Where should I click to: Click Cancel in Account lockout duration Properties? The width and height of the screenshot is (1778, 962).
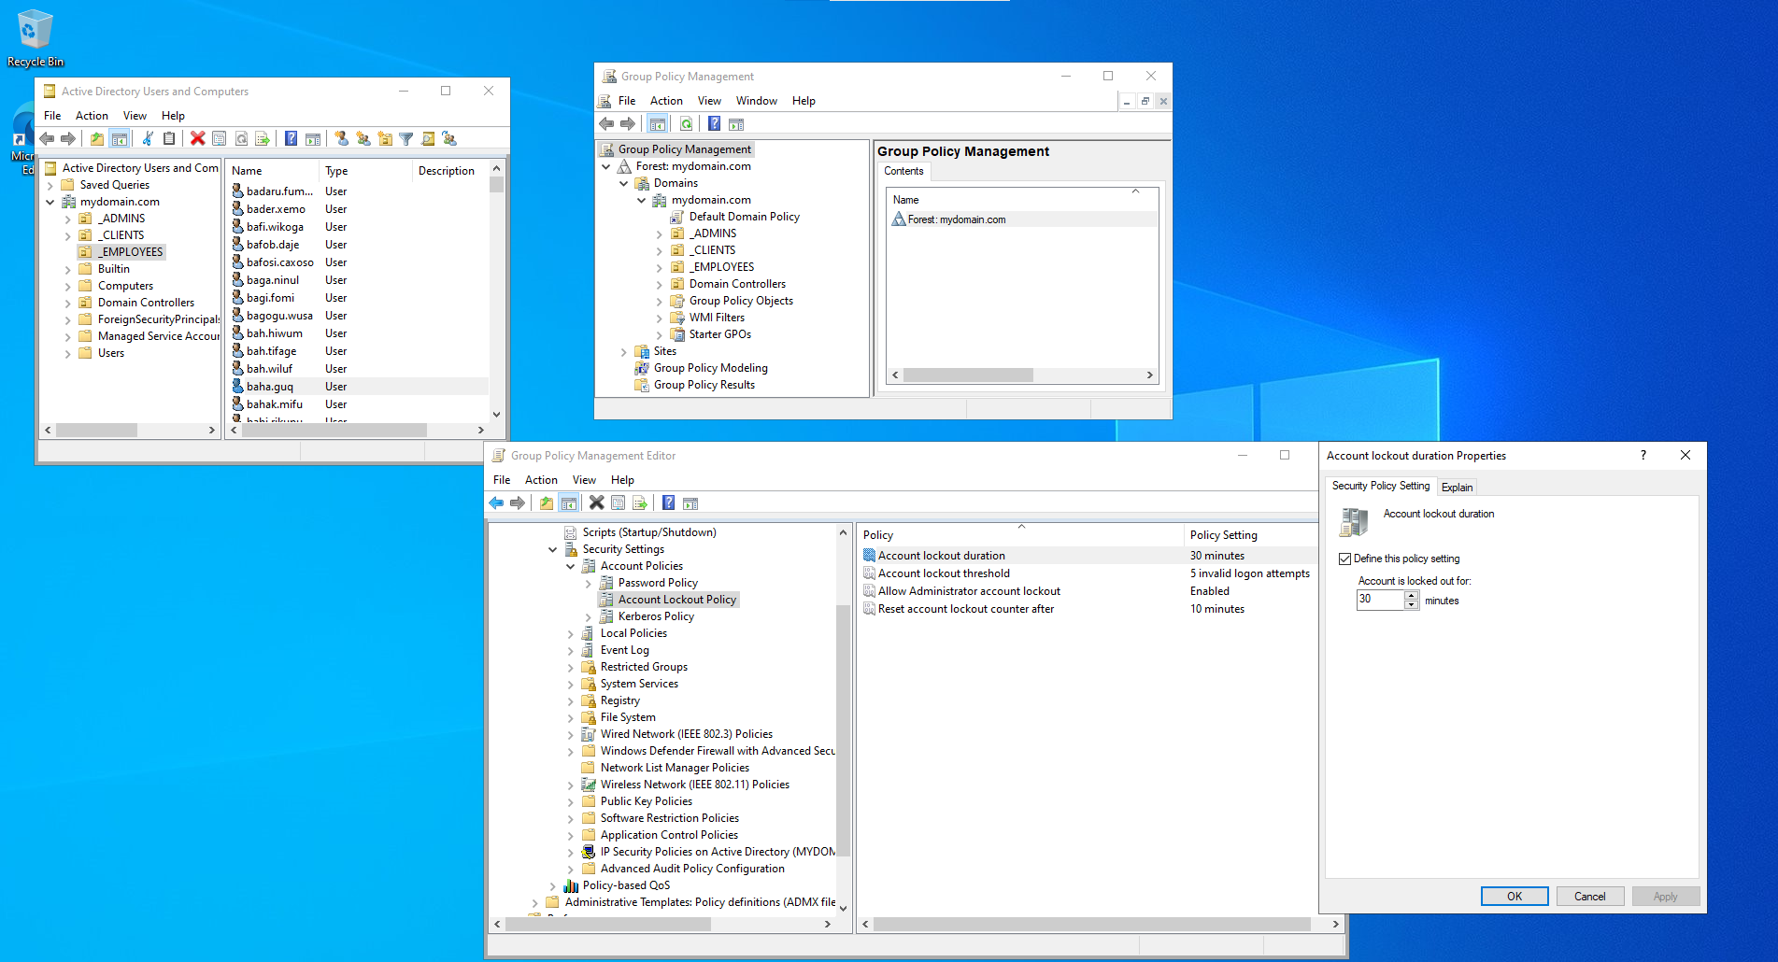click(1589, 897)
